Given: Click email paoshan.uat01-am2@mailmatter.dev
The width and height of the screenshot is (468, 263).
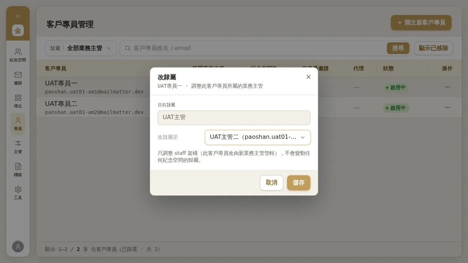Looking at the screenshot, I should 94,112.
